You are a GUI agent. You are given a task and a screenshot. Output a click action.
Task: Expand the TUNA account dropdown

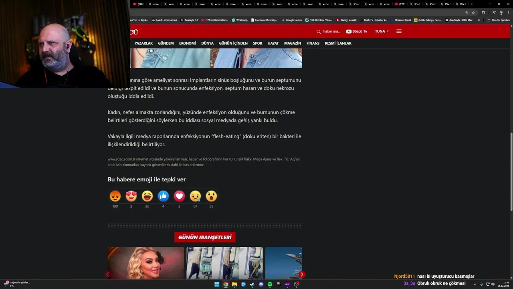382,31
